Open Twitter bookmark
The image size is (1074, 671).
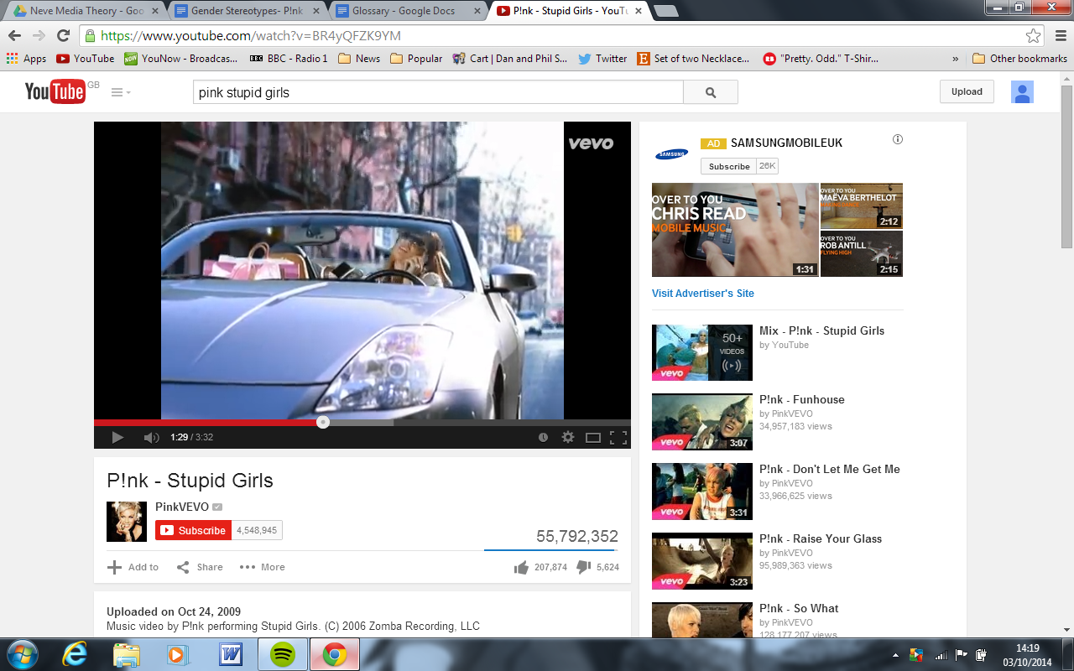click(x=602, y=59)
